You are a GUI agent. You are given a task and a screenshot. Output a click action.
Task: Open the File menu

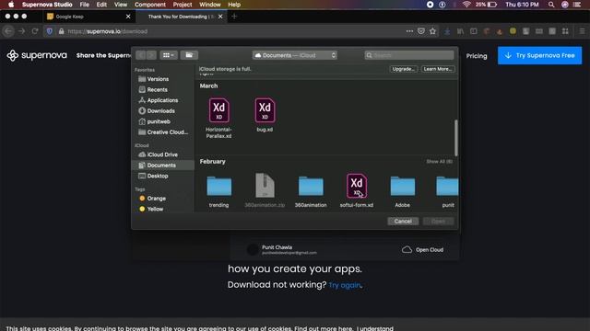[x=84, y=5]
